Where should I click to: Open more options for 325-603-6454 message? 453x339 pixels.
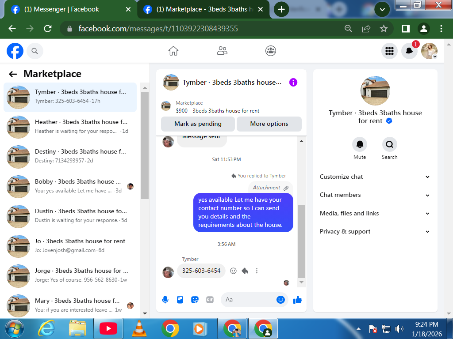(x=257, y=271)
